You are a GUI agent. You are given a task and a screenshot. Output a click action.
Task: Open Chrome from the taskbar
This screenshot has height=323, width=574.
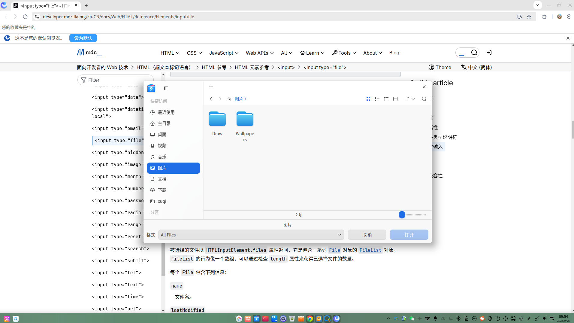pyautogui.click(x=310, y=318)
